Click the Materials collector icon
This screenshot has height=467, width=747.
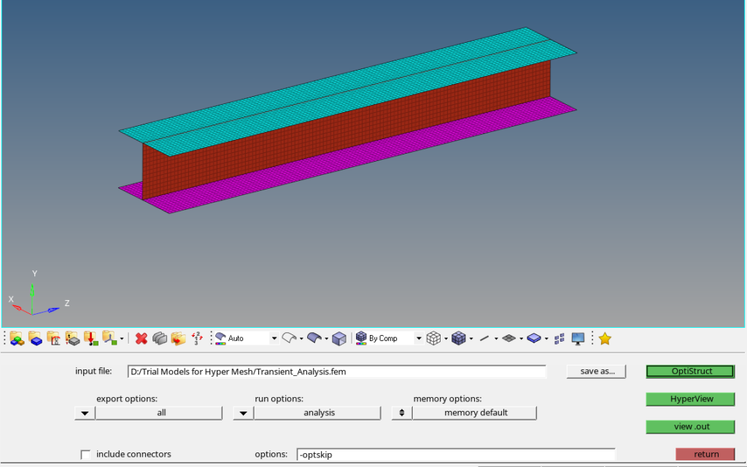pyautogui.click(x=54, y=339)
